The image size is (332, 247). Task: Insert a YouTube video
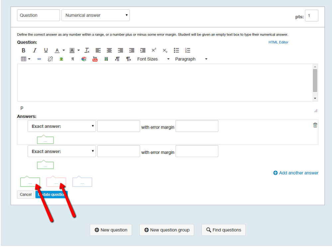[95, 59]
